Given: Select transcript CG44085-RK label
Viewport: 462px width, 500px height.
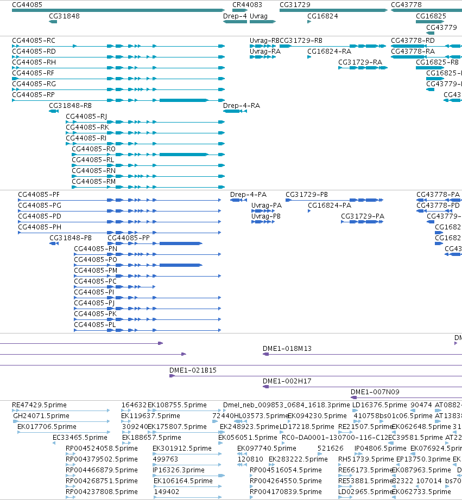Looking at the screenshot, I should coord(87,127).
